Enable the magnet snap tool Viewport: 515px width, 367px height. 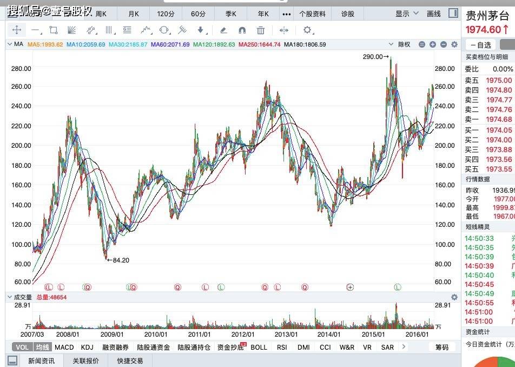tap(242, 30)
